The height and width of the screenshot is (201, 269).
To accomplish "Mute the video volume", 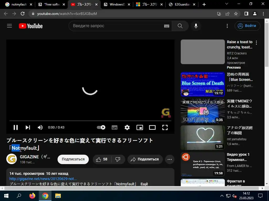I will click(x=40, y=127).
